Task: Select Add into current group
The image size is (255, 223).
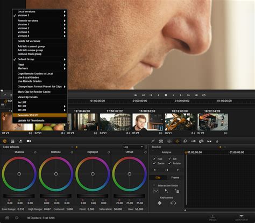Action: [x=40, y=46]
